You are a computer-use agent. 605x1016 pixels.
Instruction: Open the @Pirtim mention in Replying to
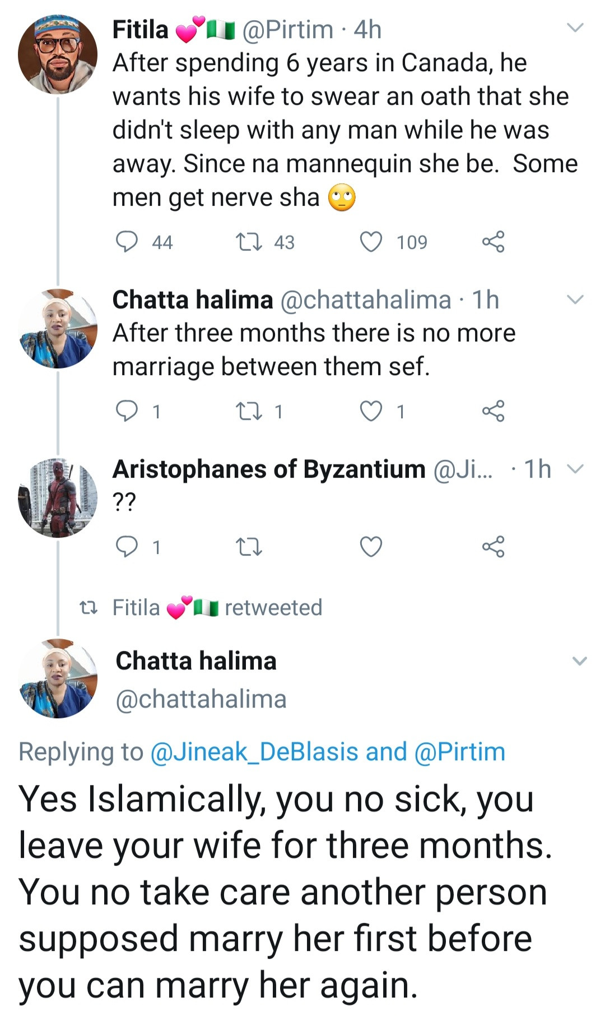click(459, 752)
